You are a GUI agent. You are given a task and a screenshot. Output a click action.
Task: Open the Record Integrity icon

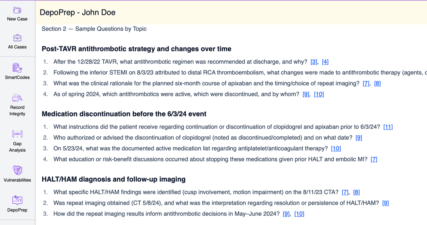[17, 98]
